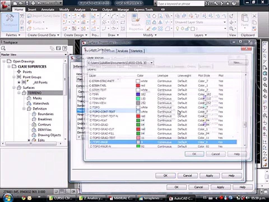This screenshot has height=202, width=269.
Task: Click the quick access print icon
Action: (33, 3)
